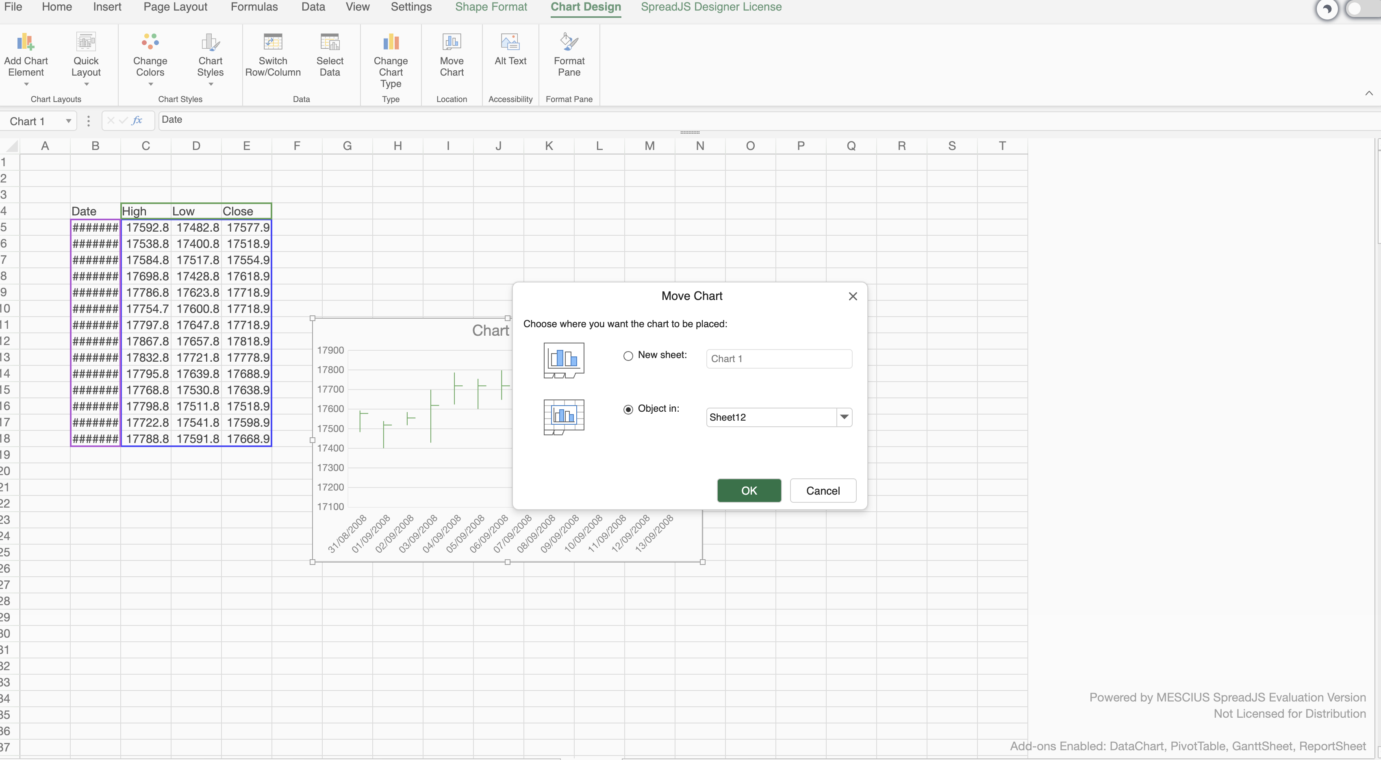Click the Change Colors palette icon
Screen dimensions: 1381x760
coord(150,42)
